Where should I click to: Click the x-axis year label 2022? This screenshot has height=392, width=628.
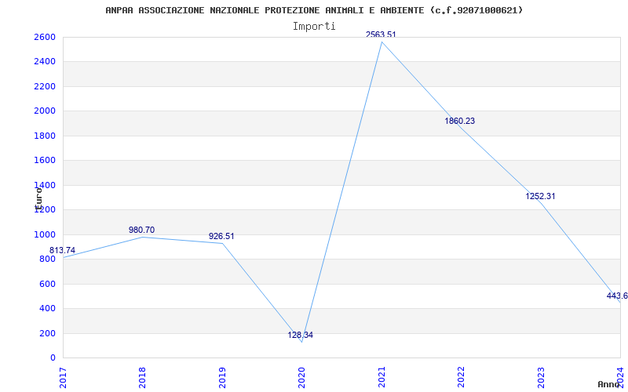click(x=461, y=377)
